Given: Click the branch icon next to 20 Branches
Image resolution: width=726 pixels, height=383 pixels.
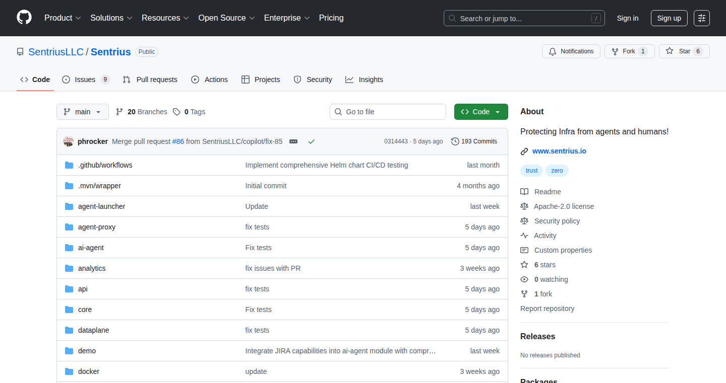Looking at the screenshot, I should coord(119,112).
